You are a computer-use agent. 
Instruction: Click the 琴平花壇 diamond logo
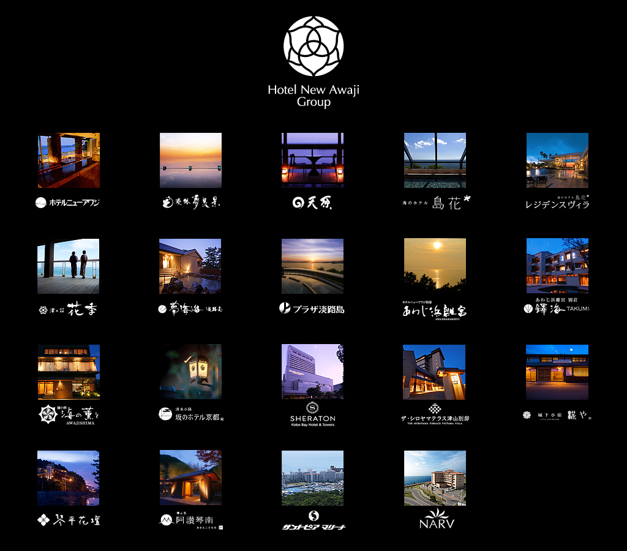pos(69,520)
